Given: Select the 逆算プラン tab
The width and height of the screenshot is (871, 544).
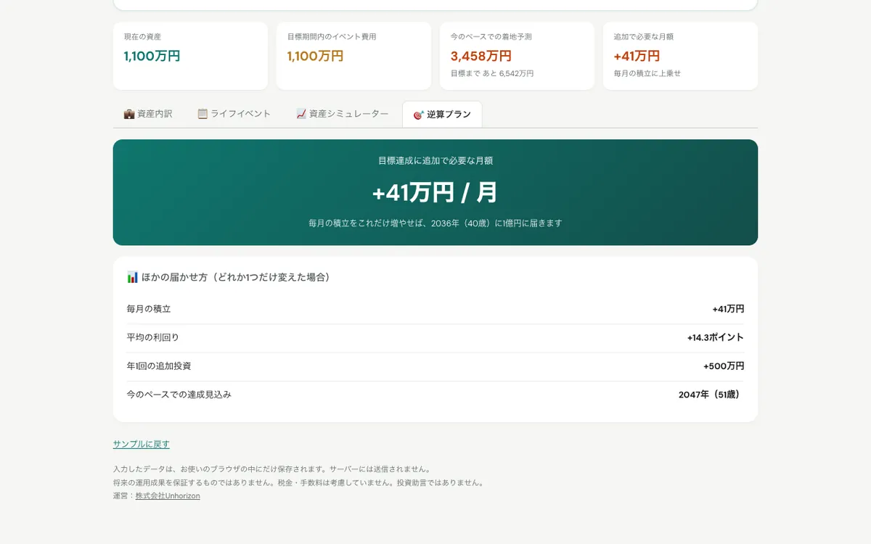Looking at the screenshot, I should tap(442, 115).
